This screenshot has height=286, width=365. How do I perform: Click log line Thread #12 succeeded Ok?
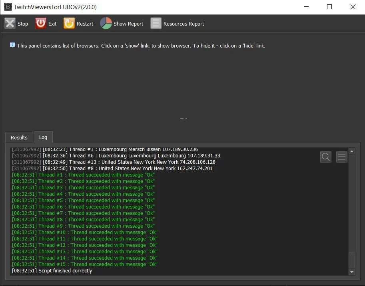point(84,245)
